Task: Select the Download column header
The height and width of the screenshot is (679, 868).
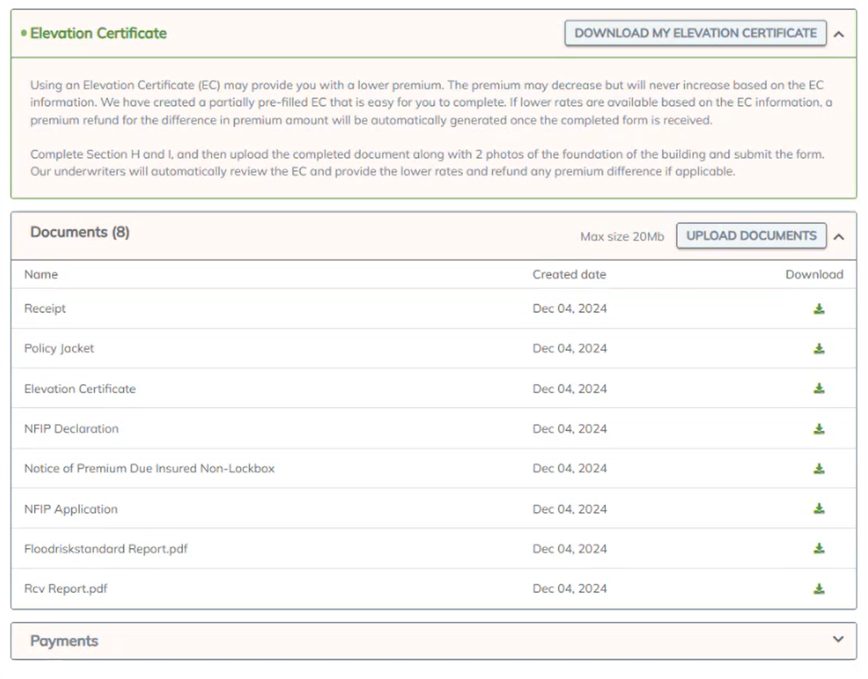Action: [x=813, y=274]
